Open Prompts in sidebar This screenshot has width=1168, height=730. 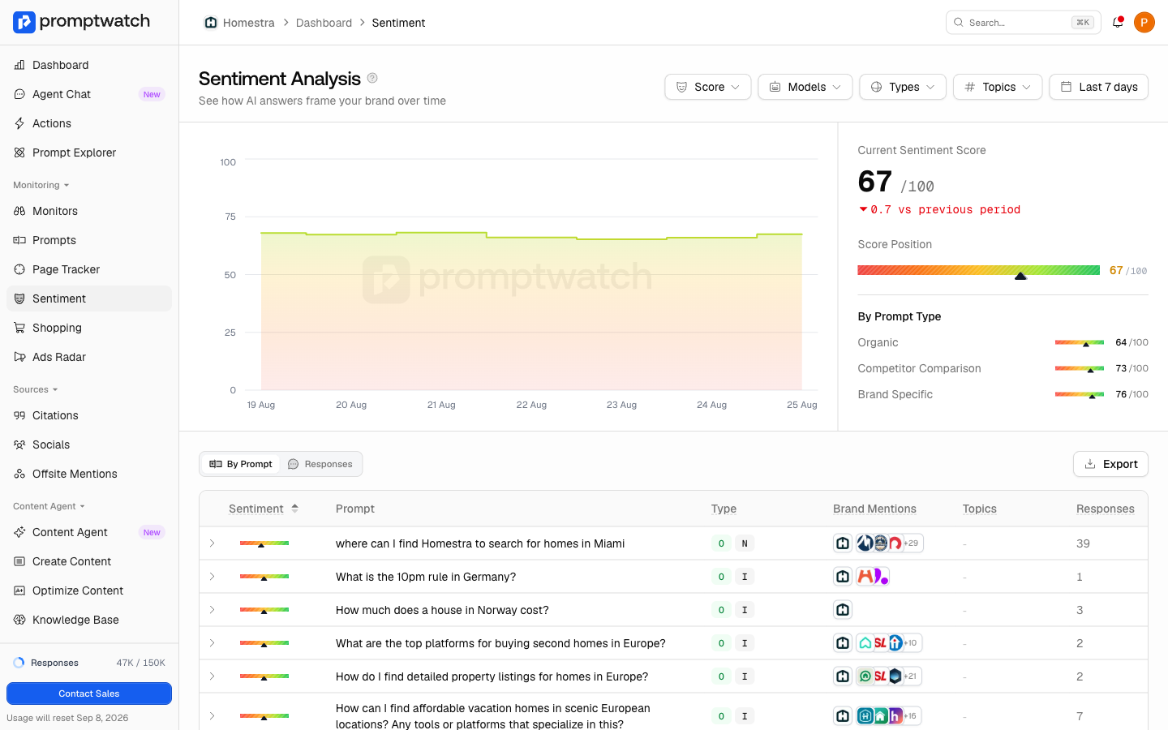(89, 240)
